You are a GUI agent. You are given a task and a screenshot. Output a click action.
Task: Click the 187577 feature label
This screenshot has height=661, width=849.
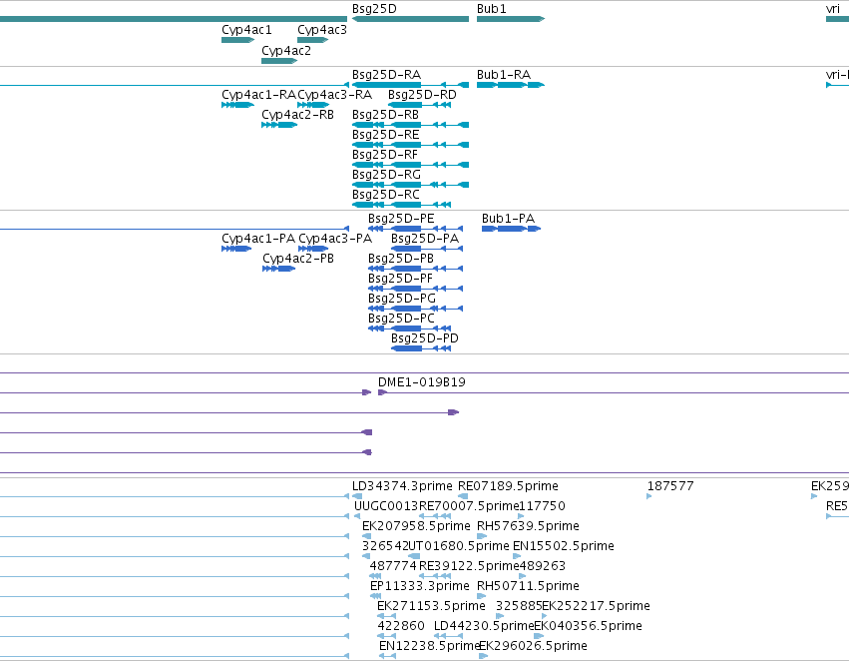670,486
